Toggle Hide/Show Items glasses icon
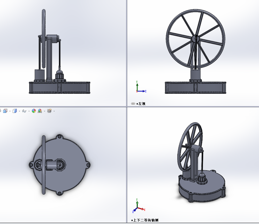259x224 pixels. [x=24, y=111]
